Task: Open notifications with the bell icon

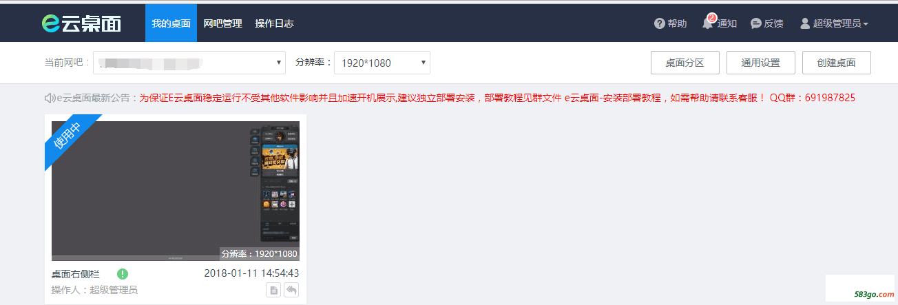Action: coord(707,23)
